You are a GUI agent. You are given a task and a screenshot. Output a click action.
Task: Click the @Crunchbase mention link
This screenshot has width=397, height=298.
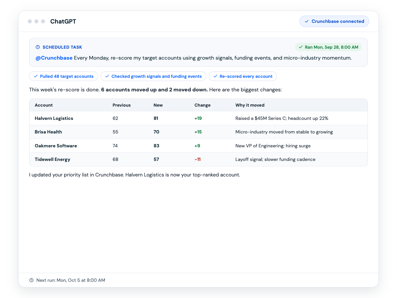[54, 58]
